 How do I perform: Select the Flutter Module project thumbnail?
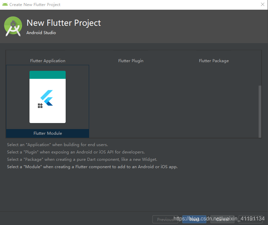[x=48, y=97]
